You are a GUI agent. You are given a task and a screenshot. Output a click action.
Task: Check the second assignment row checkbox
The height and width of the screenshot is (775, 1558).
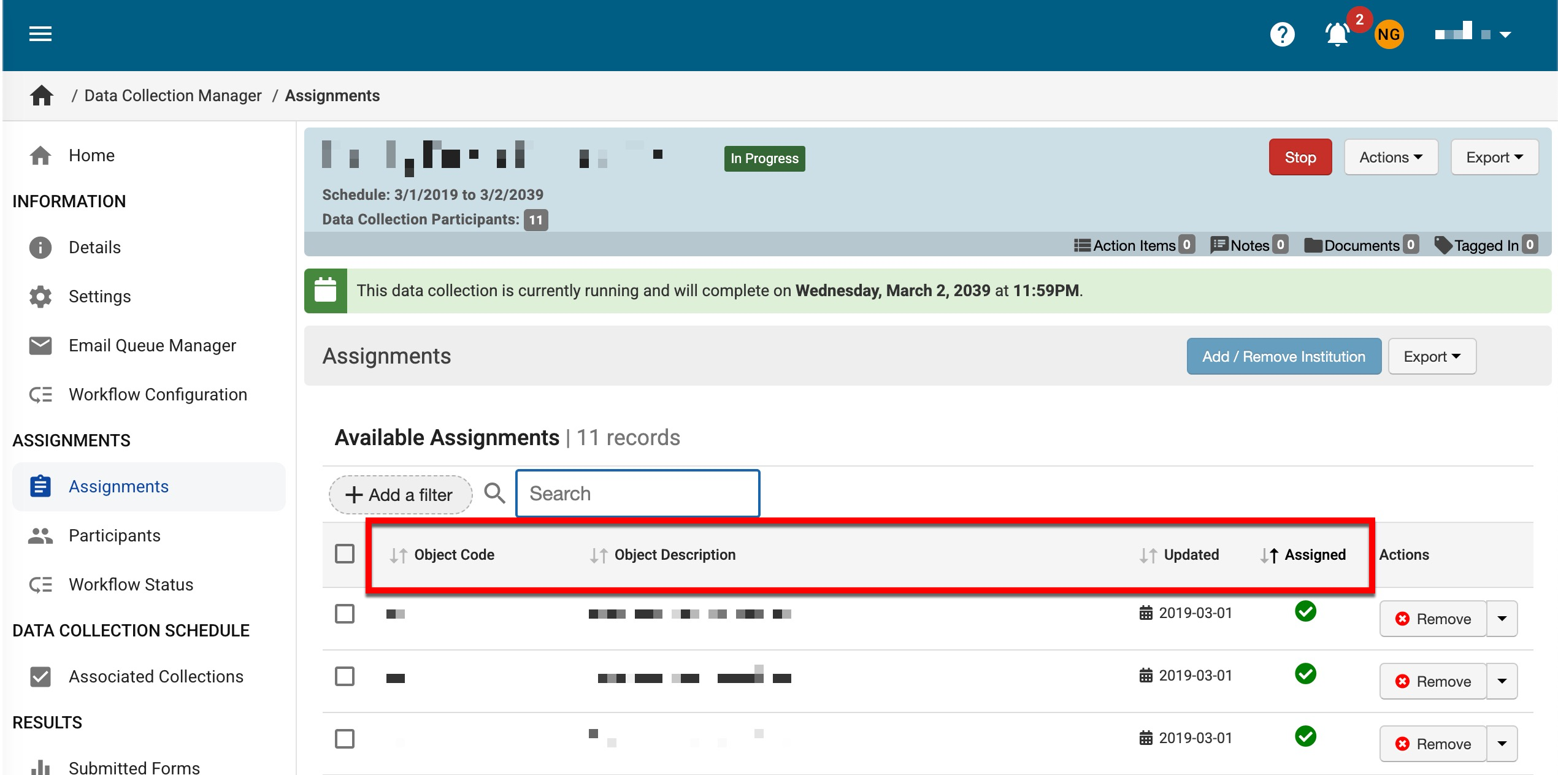click(x=345, y=677)
